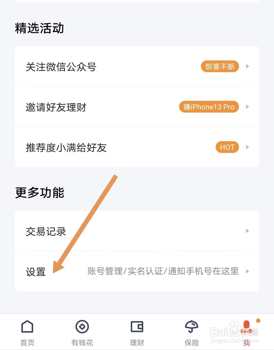This screenshot has height=350, width=274.
Task: Open 推荐度小满给好友 entry
Action: tap(66, 148)
